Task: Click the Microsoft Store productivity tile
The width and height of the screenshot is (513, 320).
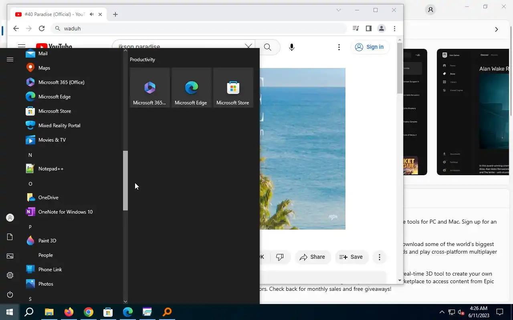Action: pyautogui.click(x=233, y=87)
